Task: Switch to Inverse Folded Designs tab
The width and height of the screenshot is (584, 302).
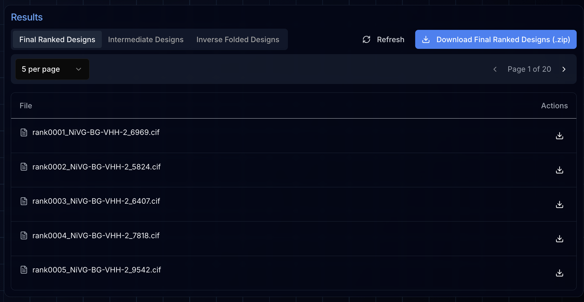Action: 238,40
